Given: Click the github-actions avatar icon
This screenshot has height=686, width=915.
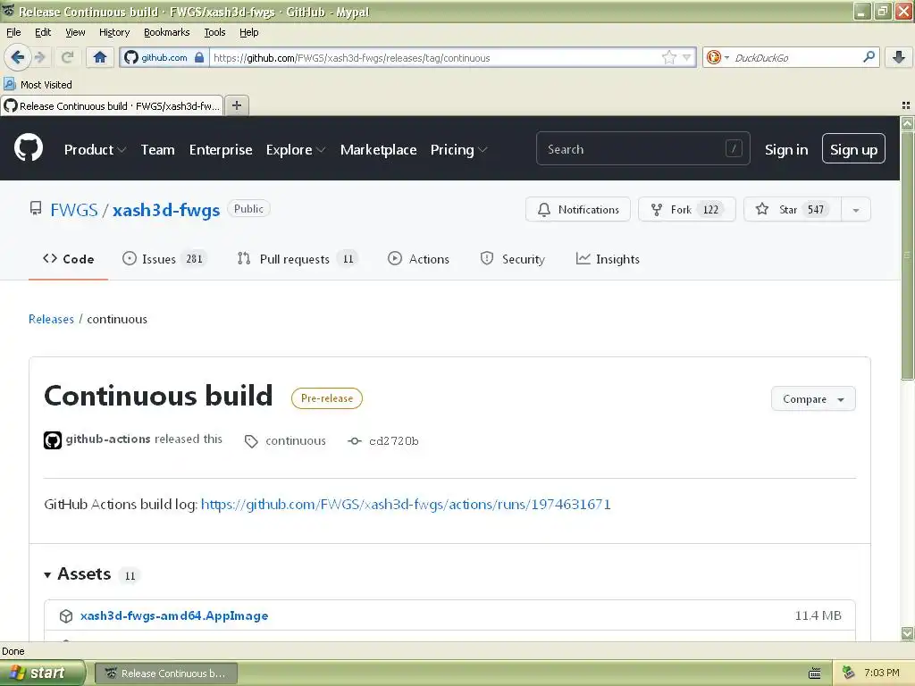Looking at the screenshot, I should point(53,440).
